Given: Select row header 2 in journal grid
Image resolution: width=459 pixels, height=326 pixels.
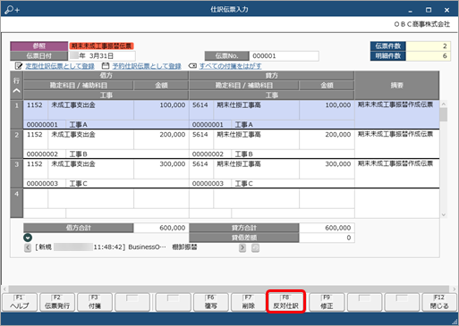Looking at the screenshot, I should tap(17, 144).
